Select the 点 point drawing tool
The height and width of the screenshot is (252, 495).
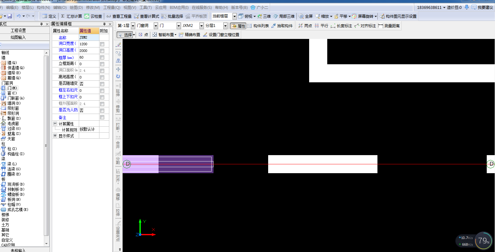(x=143, y=35)
